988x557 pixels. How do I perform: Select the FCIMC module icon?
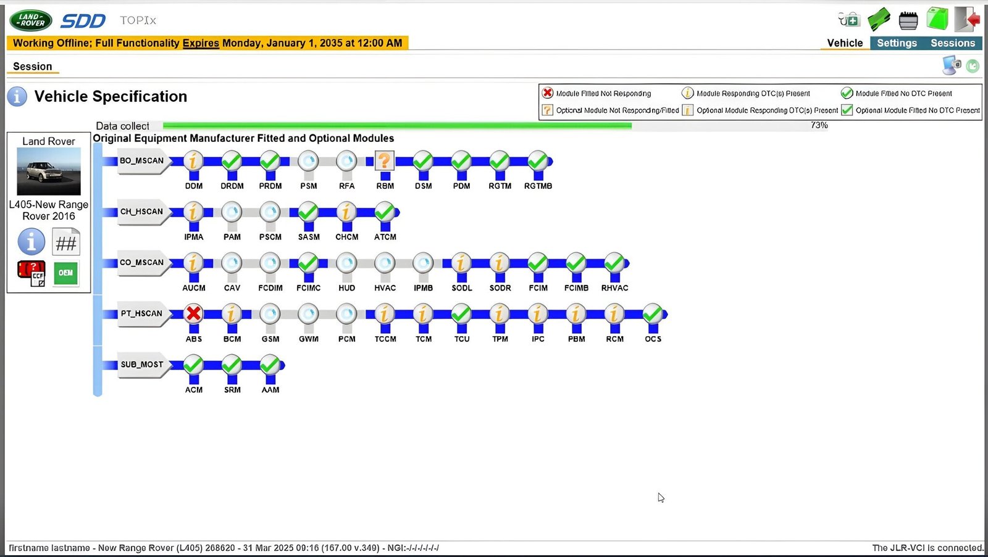pyautogui.click(x=308, y=264)
